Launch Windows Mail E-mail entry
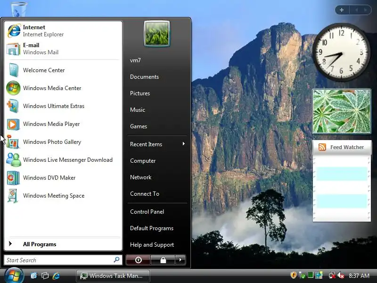Viewport: 377px width, 283px height. coord(63,49)
